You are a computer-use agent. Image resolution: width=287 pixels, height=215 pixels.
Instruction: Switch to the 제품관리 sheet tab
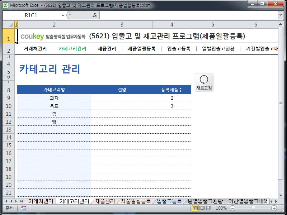click(105, 201)
